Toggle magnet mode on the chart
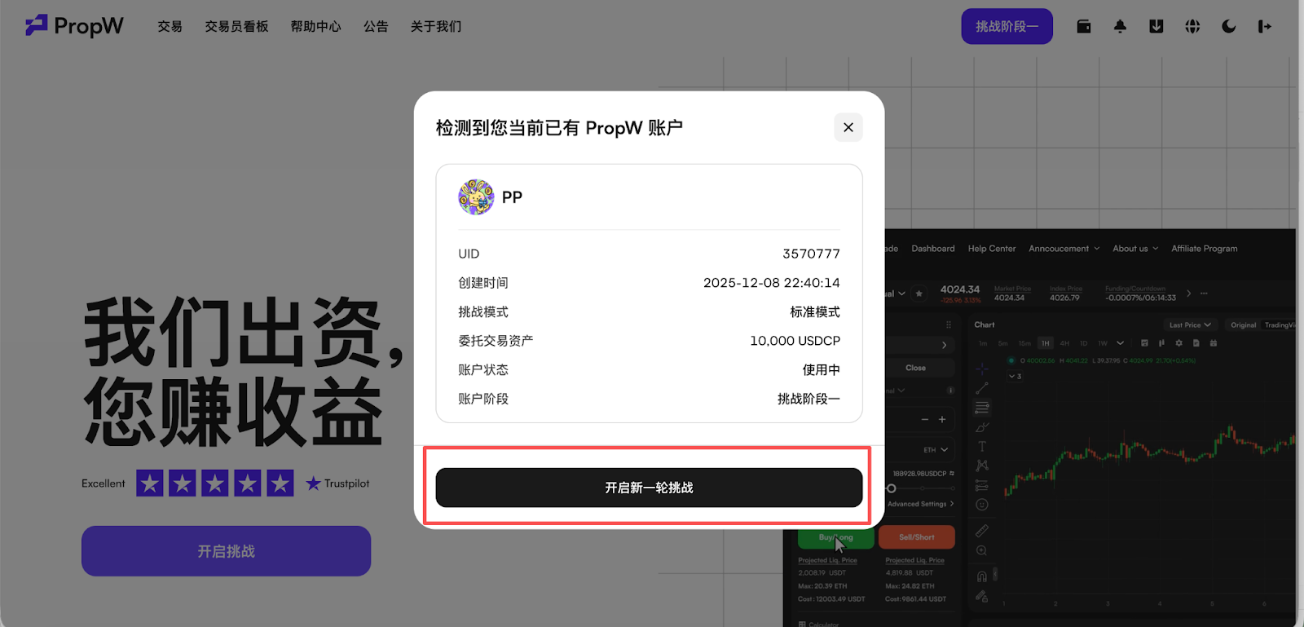1304x627 pixels. (982, 576)
